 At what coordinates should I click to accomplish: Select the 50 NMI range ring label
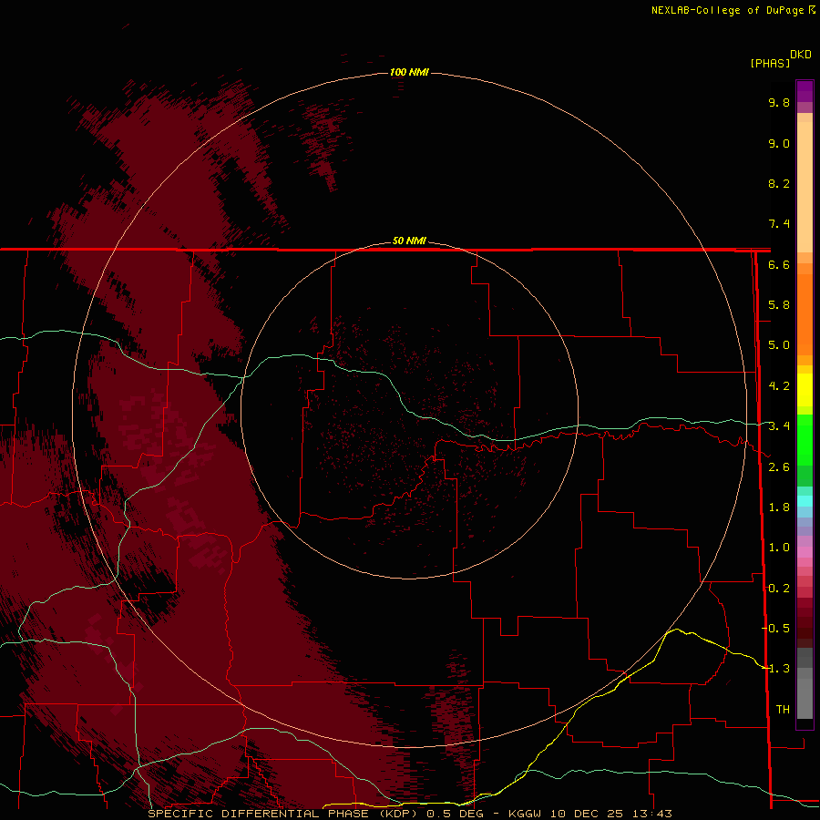pyautogui.click(x=409, y=241)
